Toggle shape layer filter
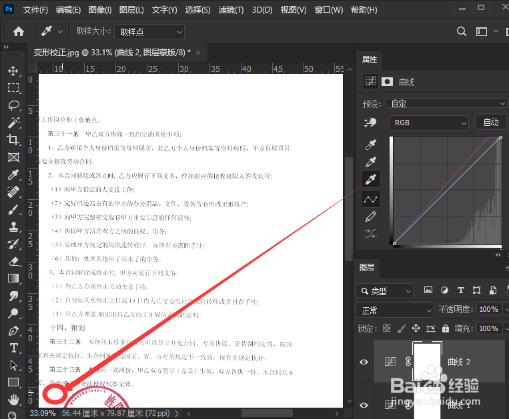 coord(476,290)
